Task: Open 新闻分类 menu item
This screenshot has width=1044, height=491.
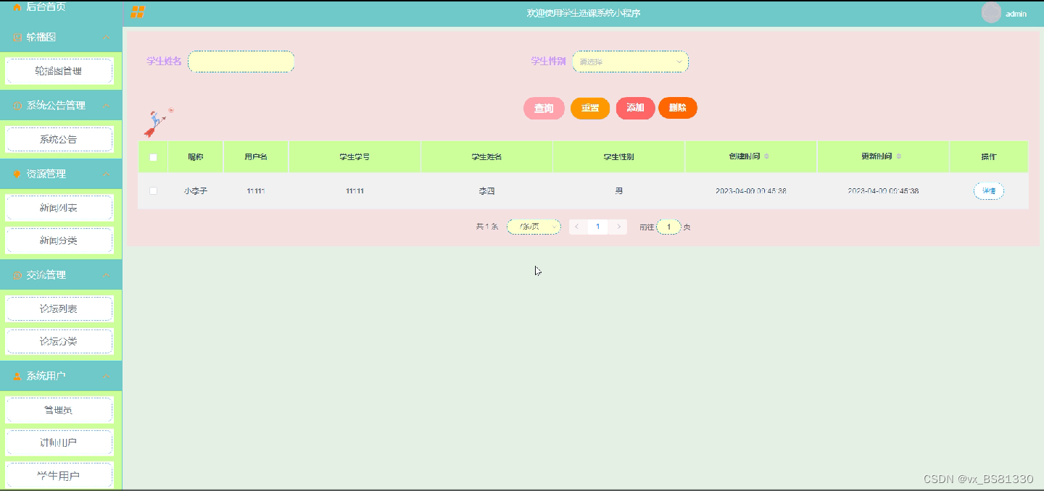Action: (x=59, y=240)
